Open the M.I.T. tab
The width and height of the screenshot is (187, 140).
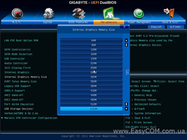point(17,22)
